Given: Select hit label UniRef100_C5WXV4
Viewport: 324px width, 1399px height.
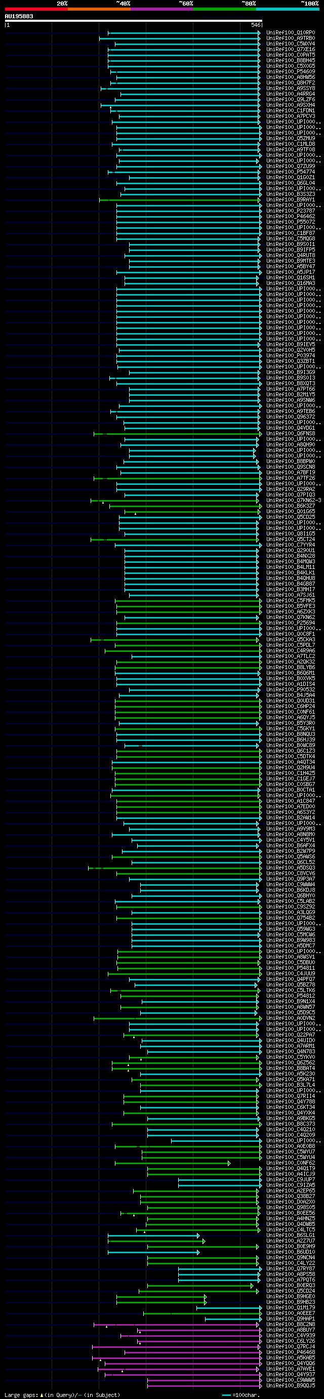Looking at the screenshot, I should coord(290,44).
